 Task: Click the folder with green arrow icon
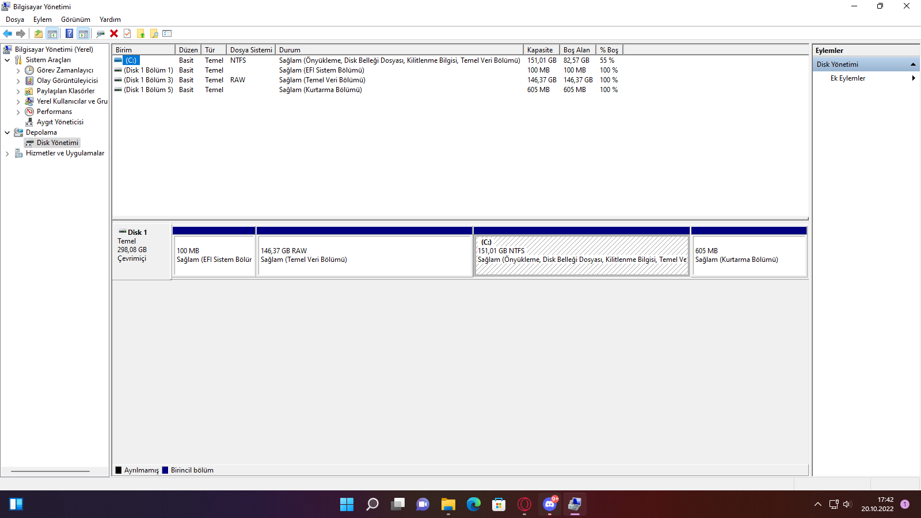tap(140, 34)
